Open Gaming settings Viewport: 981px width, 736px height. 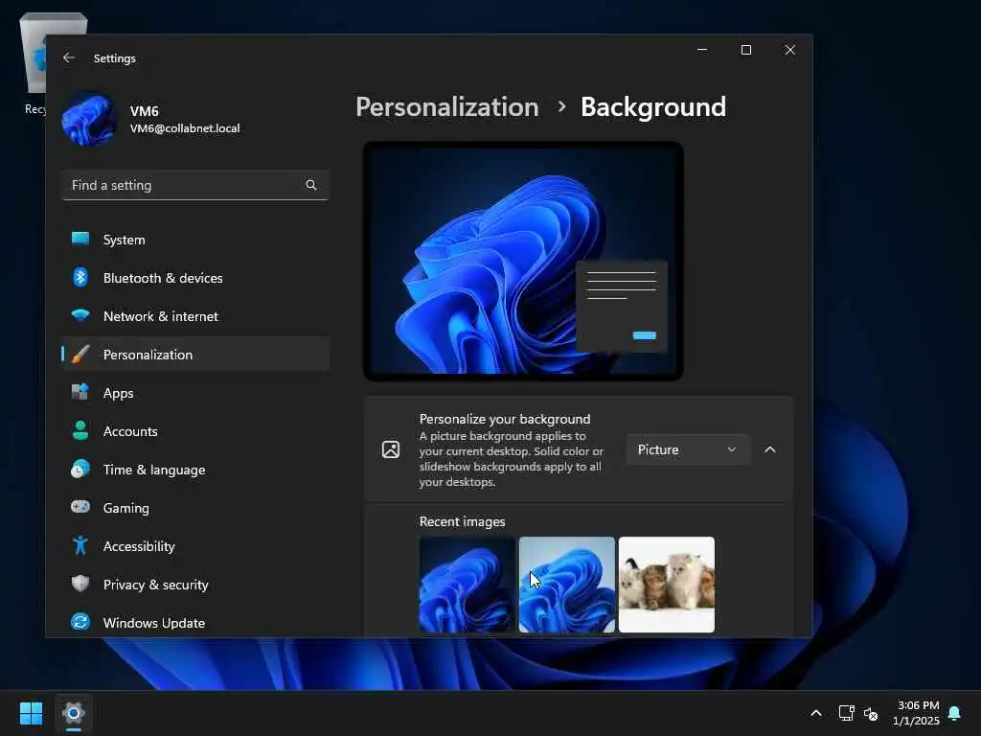click(x=195, y=508)
